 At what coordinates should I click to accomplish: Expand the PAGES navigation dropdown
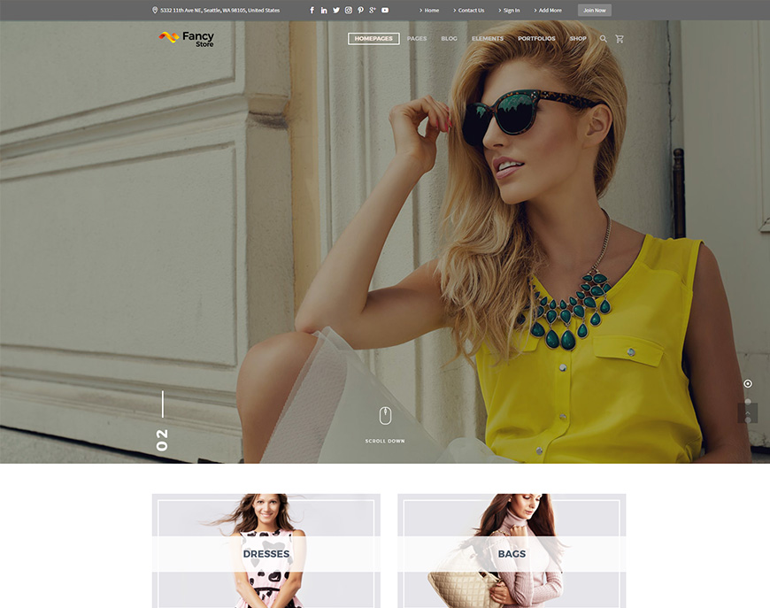(x=416, y=39)
